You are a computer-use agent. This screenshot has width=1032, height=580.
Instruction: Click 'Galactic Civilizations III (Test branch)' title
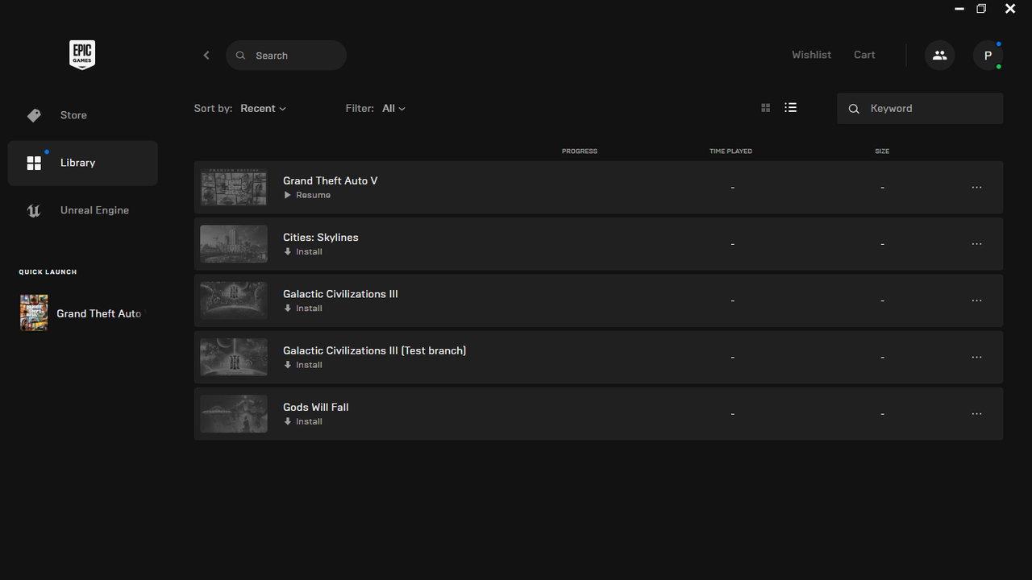point(375,350)
